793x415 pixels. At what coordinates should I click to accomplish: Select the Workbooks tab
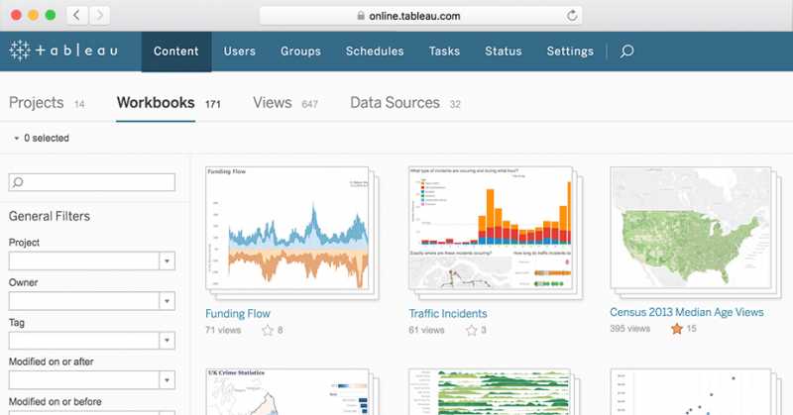click(x=169, y=103)
